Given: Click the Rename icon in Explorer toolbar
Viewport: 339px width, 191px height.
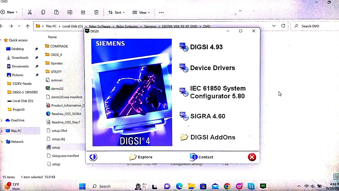Looking at the screenshot, I should pos(70,12).
